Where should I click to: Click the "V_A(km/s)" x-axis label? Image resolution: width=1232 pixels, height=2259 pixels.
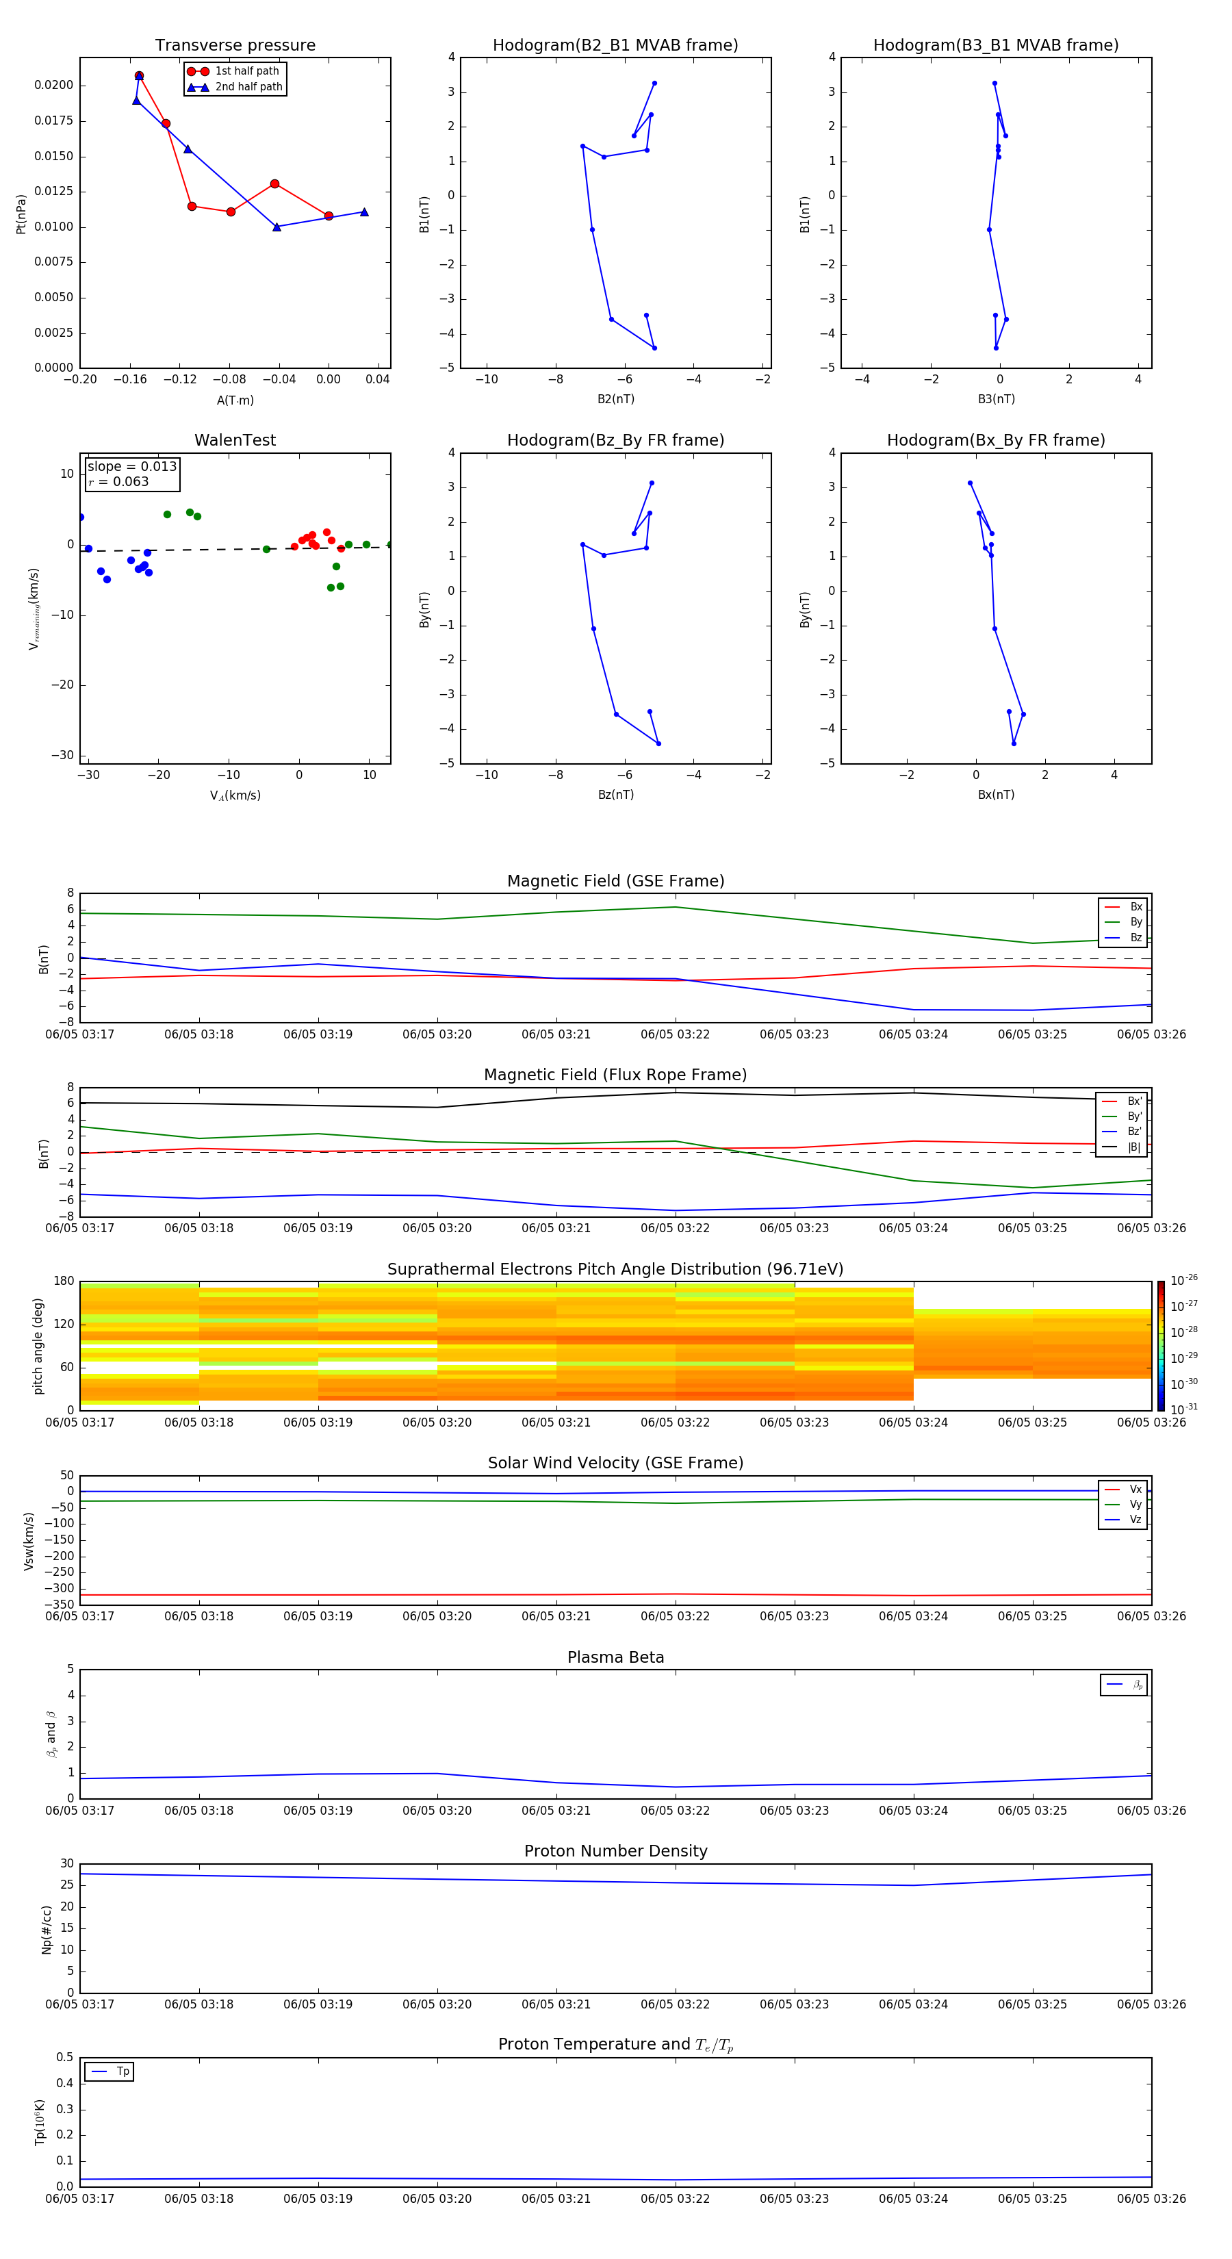point(235,795)
